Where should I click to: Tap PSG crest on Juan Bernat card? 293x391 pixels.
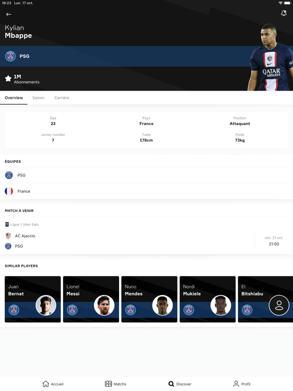14,310
